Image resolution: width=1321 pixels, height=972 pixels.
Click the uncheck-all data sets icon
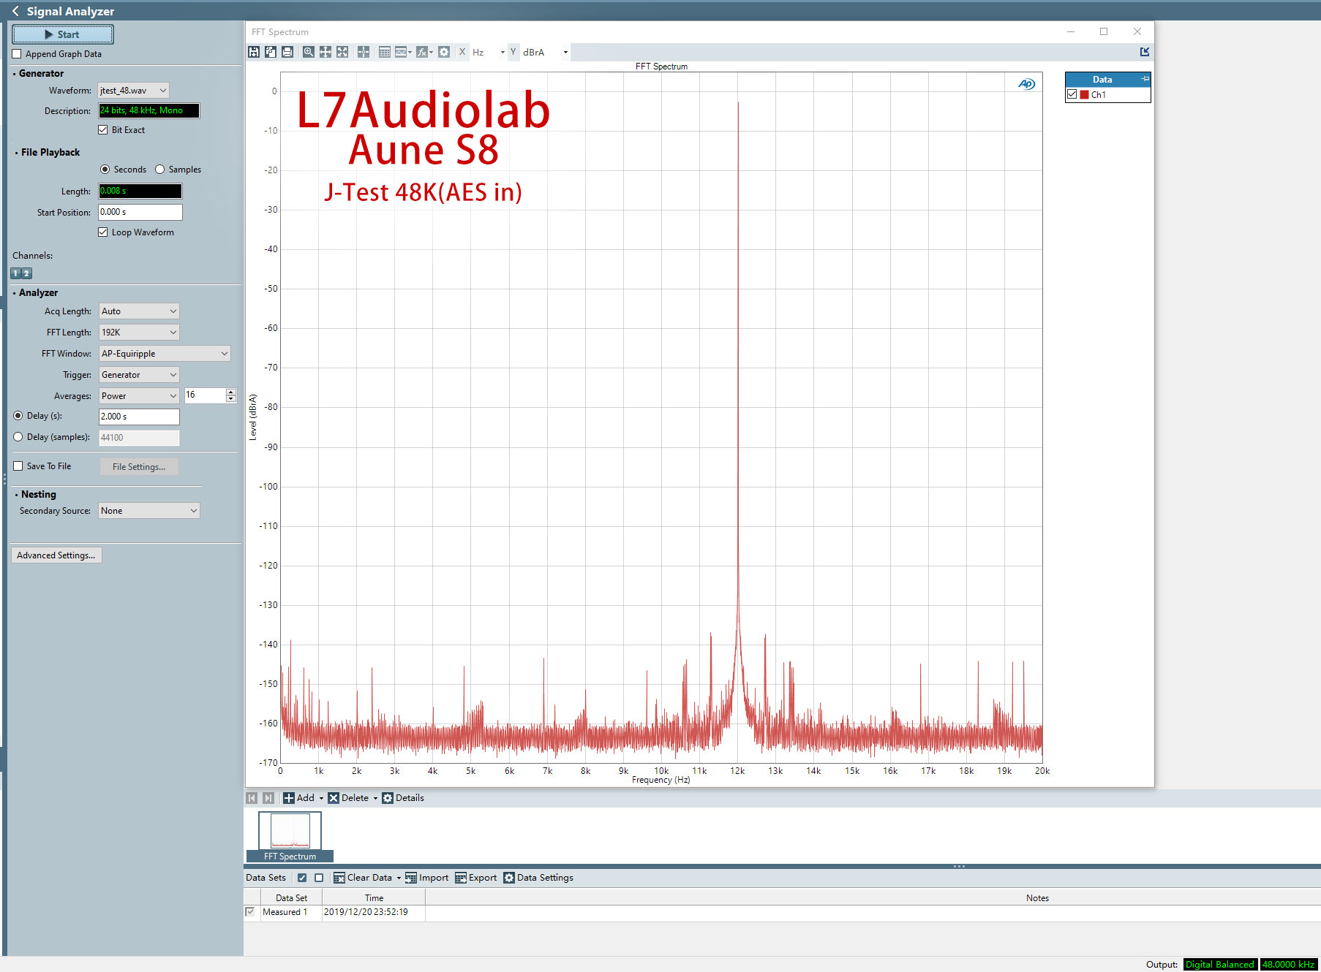pos(319,878)
